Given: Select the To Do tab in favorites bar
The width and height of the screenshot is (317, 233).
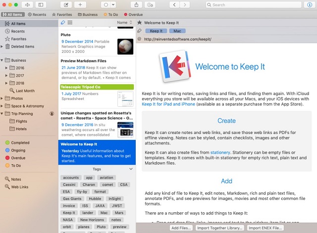Looking at the screenshot, I should (111, 14).
